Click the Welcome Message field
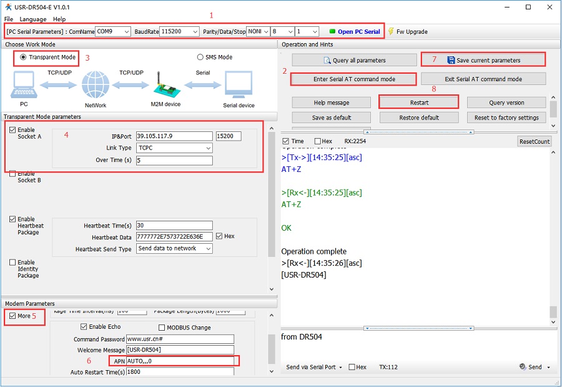The image size is (562, 387). (180, 349)
